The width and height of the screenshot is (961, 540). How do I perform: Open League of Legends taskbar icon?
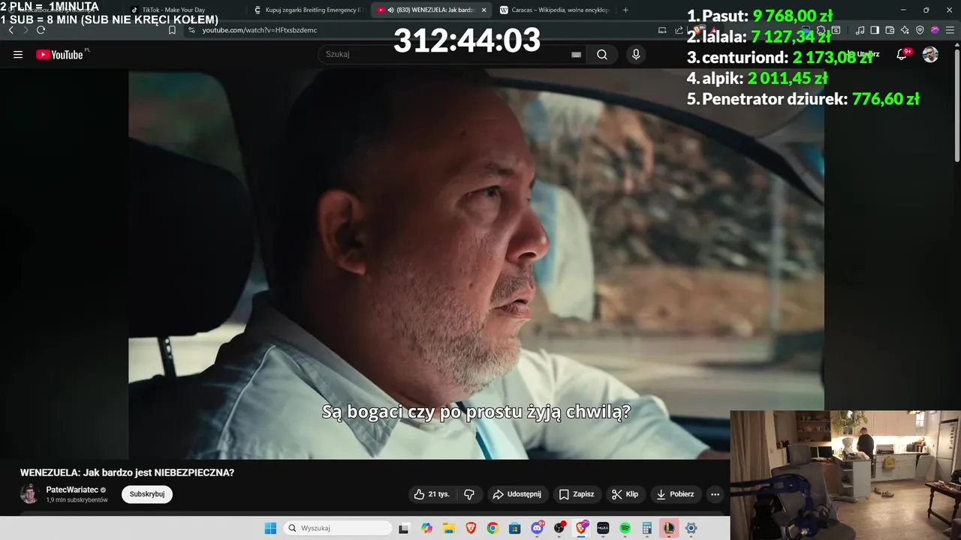pos(669,528)
